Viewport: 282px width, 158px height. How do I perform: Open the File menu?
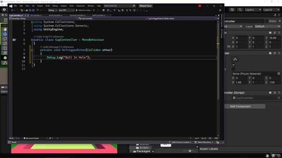pyautogui.click(x=15, y=6)
